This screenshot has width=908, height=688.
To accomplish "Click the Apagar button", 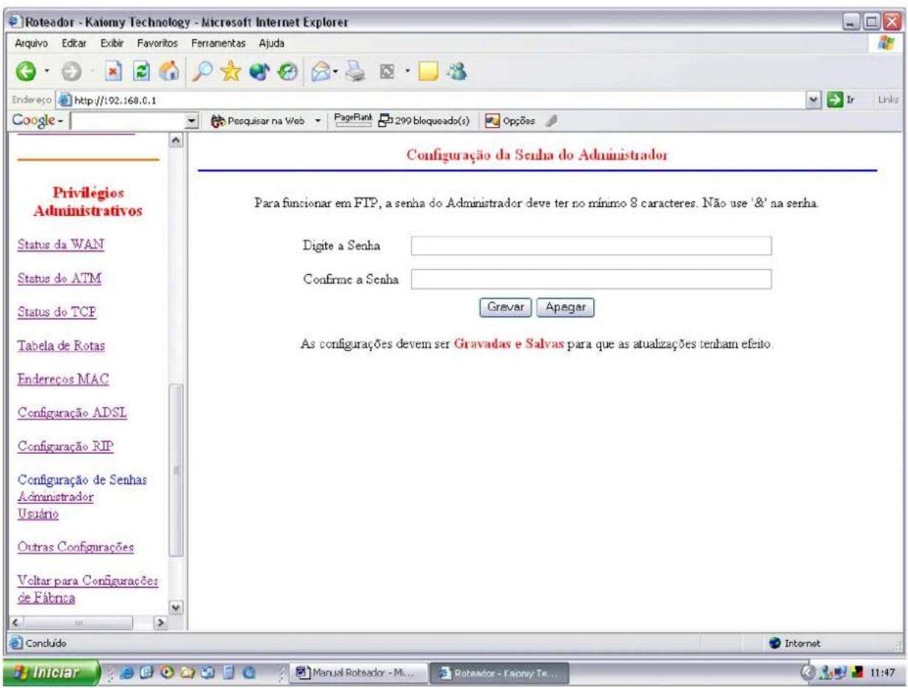I will coord(564,307).
